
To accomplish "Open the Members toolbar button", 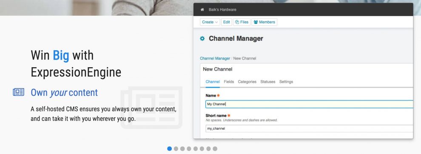I will 264,22.
